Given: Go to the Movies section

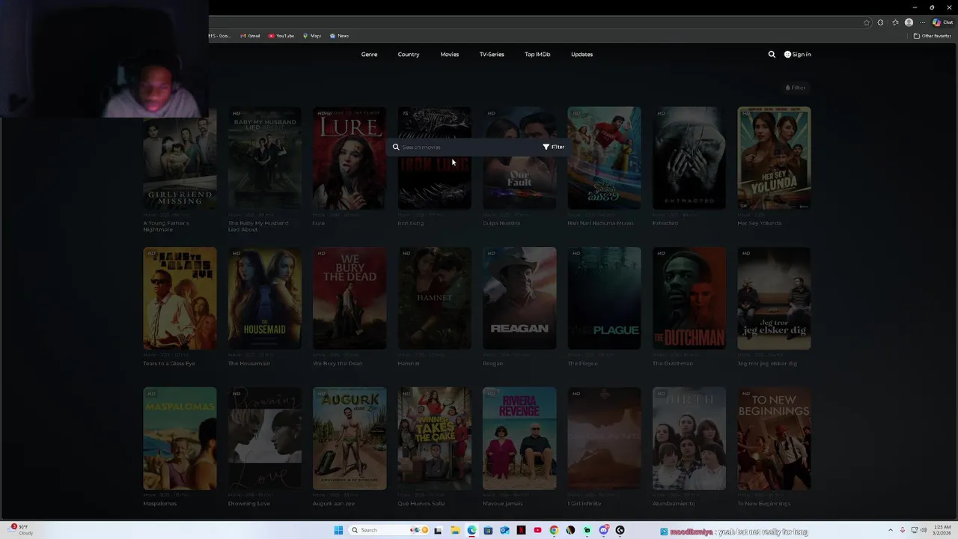Looking at the screenshot, I should tap(449, 54).
